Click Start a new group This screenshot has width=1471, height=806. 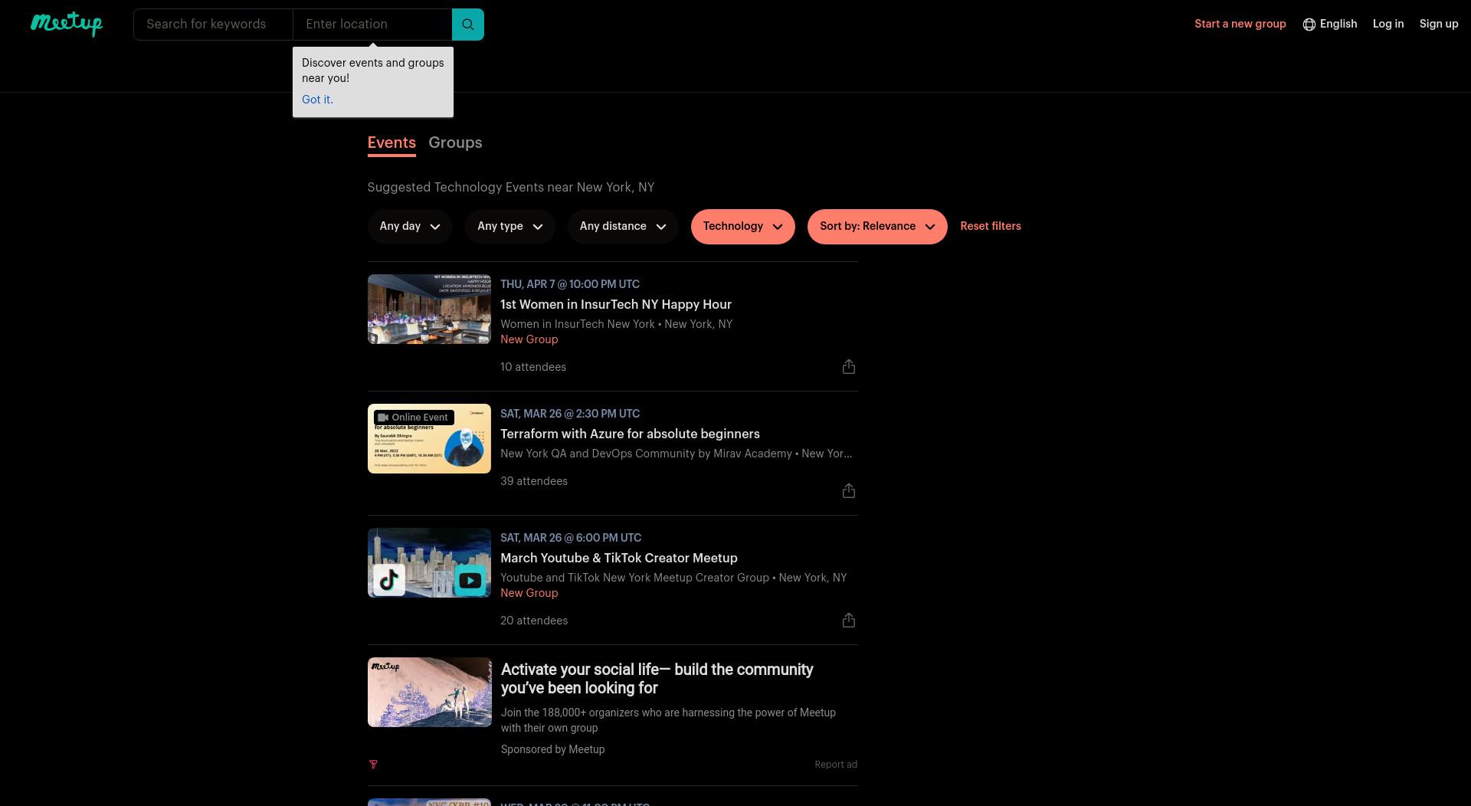coord(1240,25)
